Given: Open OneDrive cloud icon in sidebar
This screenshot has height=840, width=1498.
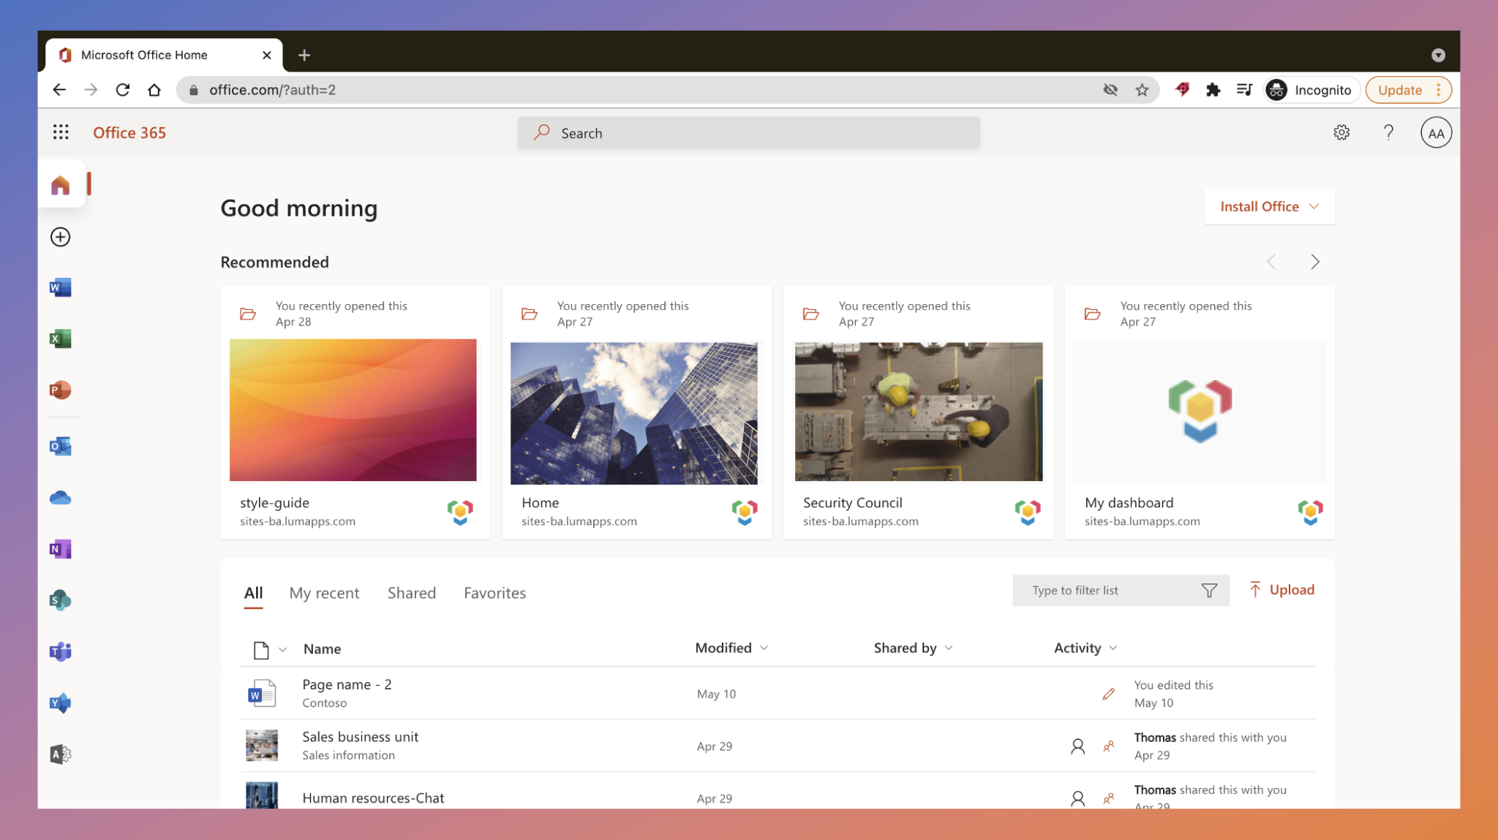Looking at the screenshot, I should coord(61,498).
